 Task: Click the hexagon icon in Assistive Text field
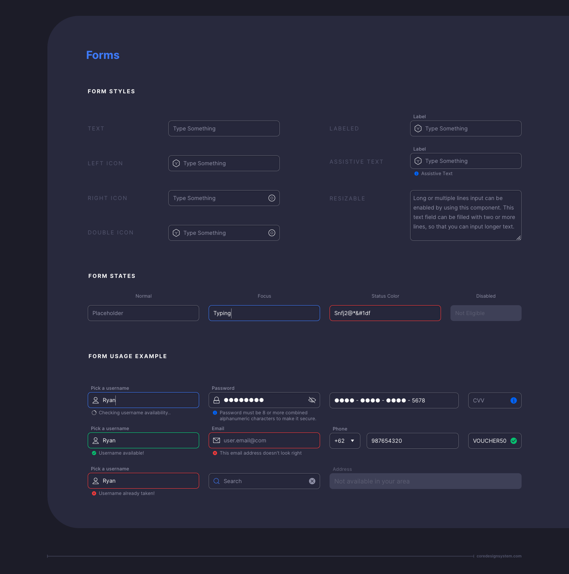418,161
